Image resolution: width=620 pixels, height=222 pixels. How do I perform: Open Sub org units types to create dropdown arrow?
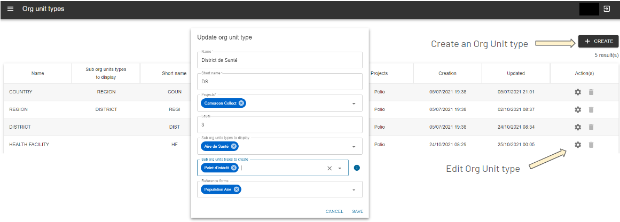(x=340, y=168)
